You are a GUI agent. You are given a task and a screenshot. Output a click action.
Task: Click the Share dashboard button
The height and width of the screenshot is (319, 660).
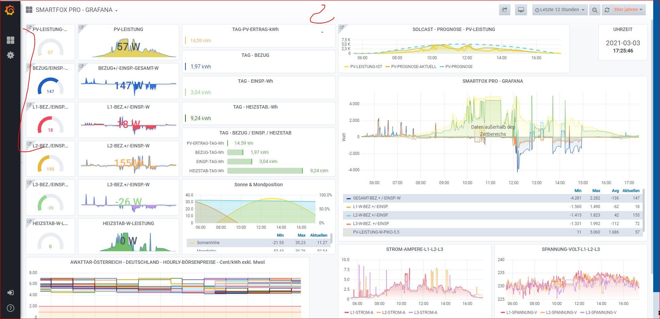(505, 10)
